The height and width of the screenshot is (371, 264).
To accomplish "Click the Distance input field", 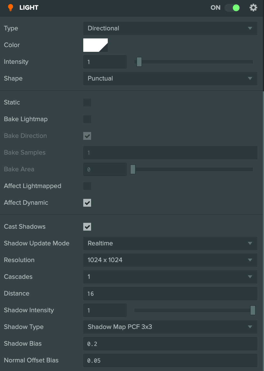I will (x=170, y=294).
